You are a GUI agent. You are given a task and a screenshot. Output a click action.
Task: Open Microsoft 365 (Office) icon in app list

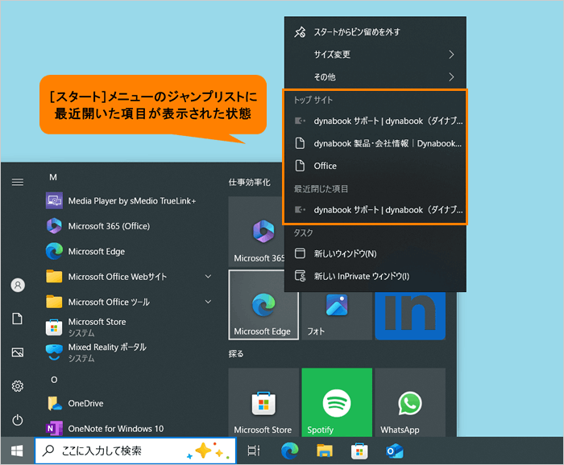point(54,226)
